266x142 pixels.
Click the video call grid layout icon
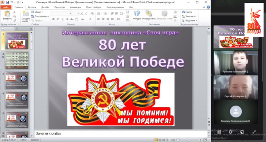219,132
